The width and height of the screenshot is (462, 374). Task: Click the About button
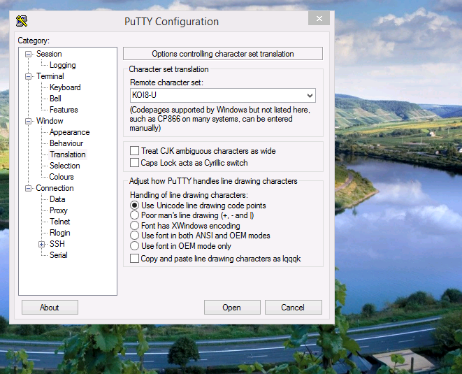tap(50, 308)
